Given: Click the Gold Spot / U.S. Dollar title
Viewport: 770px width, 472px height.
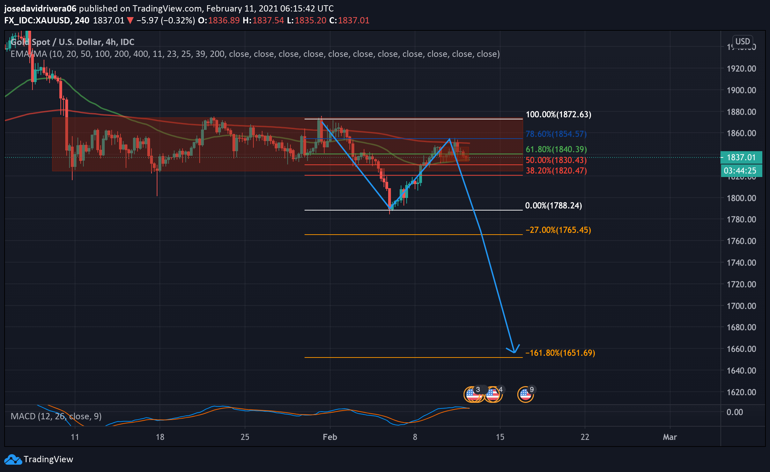Looking at the screenshot, I should [x=72, y=42].
